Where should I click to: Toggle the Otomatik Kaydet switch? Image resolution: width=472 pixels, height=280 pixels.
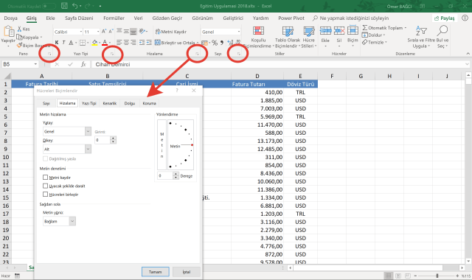49,6
